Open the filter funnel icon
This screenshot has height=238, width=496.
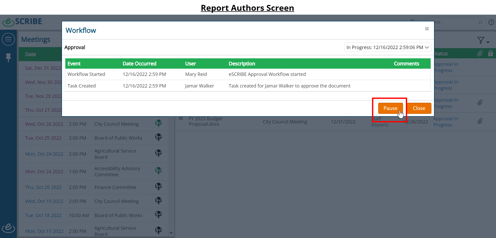(481, 40)
